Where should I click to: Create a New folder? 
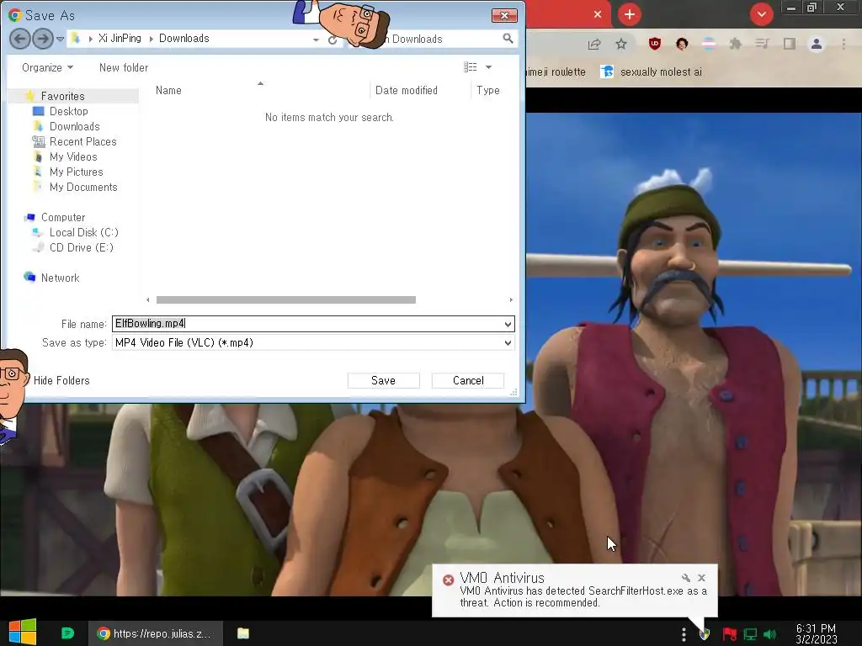[123, 67]
